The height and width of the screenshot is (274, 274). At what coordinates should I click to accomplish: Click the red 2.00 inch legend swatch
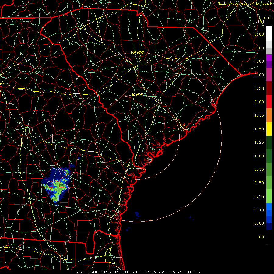pos(269,102)
